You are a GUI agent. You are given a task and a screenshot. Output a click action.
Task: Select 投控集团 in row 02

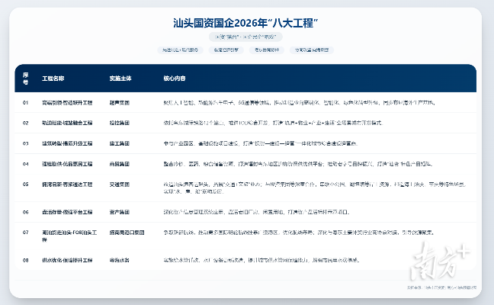pyautogui.click(x=120, y=122)
